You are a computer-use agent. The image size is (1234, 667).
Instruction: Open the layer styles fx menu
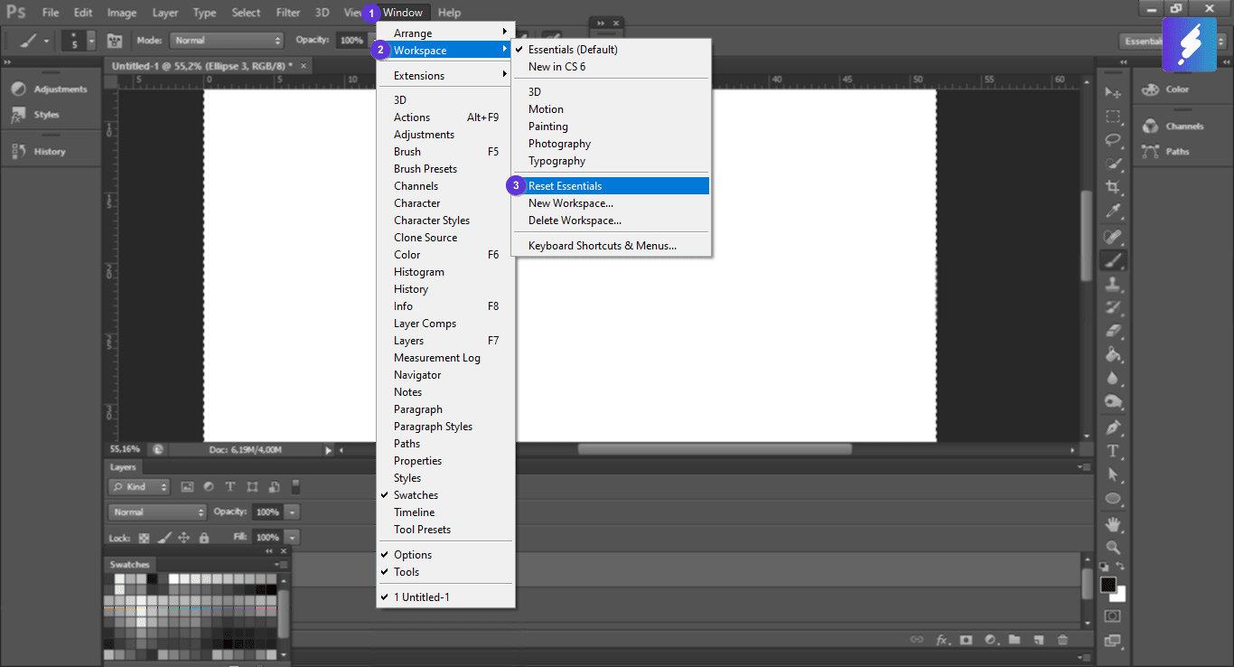coord(942,639)
